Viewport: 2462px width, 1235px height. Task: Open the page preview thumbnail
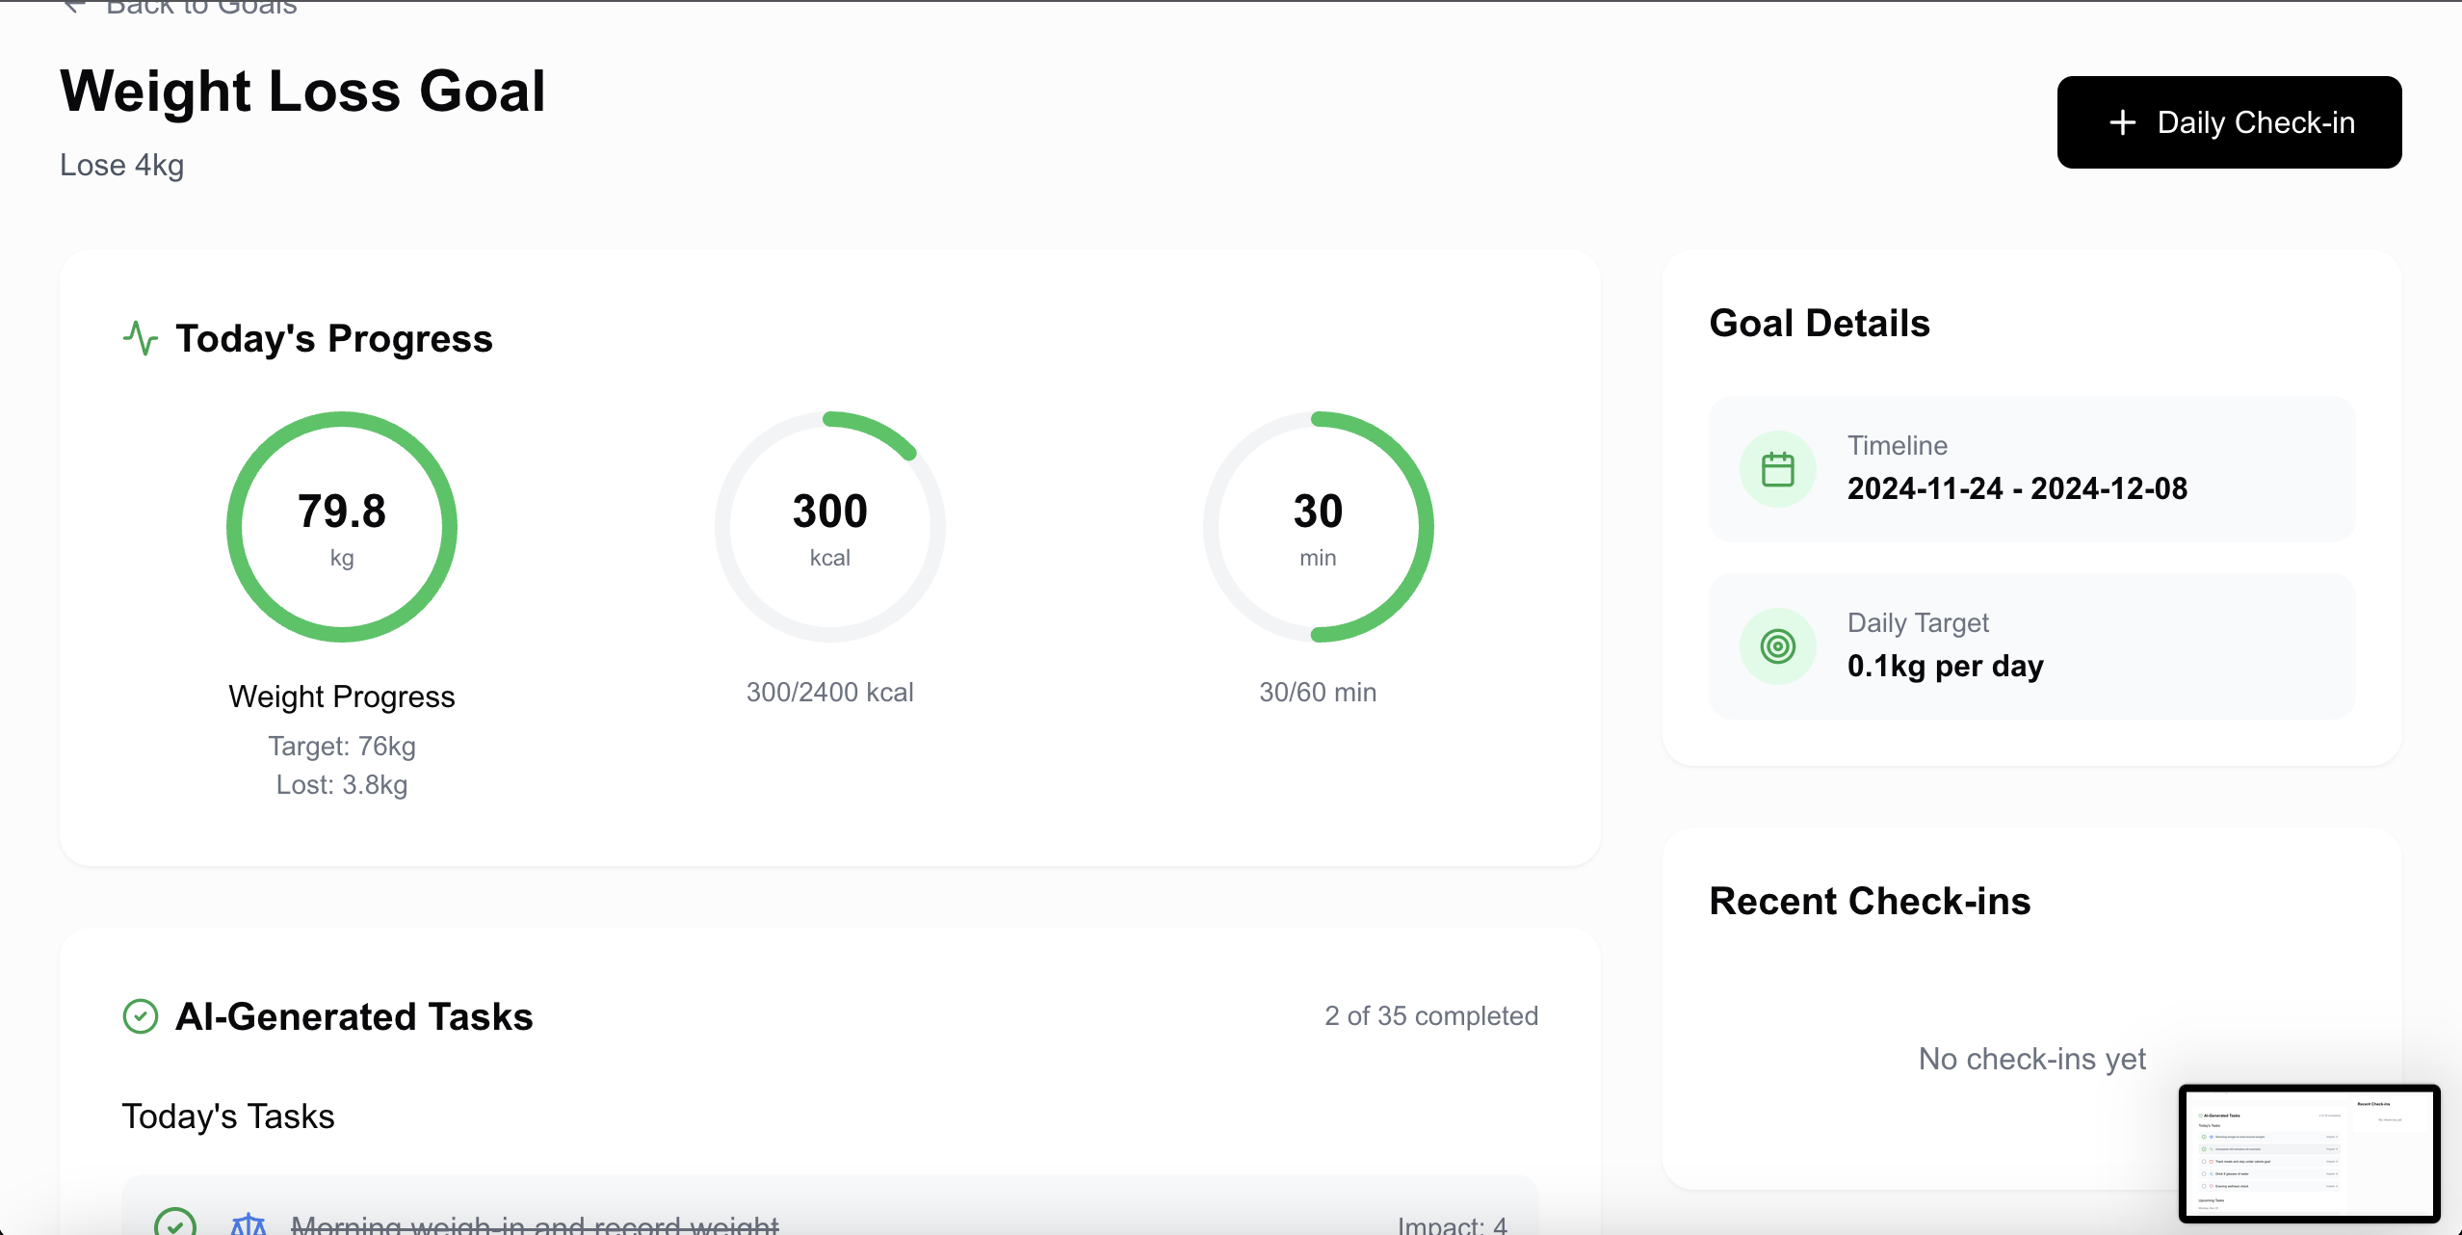[2309, 1153]
